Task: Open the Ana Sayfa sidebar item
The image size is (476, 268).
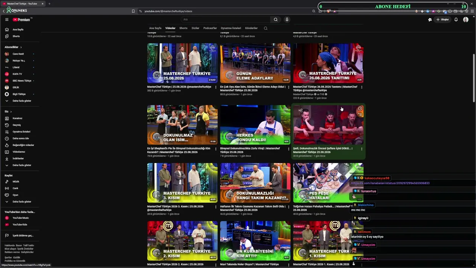Action: pyautogui.click(x=20, y=29)
